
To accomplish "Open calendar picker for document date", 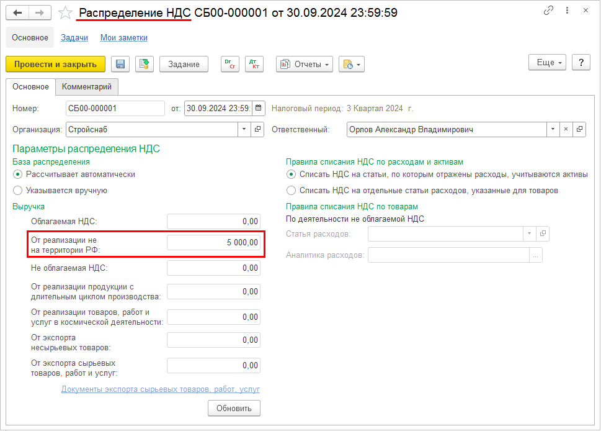I will pyautogui.click(x=259, y=108).
